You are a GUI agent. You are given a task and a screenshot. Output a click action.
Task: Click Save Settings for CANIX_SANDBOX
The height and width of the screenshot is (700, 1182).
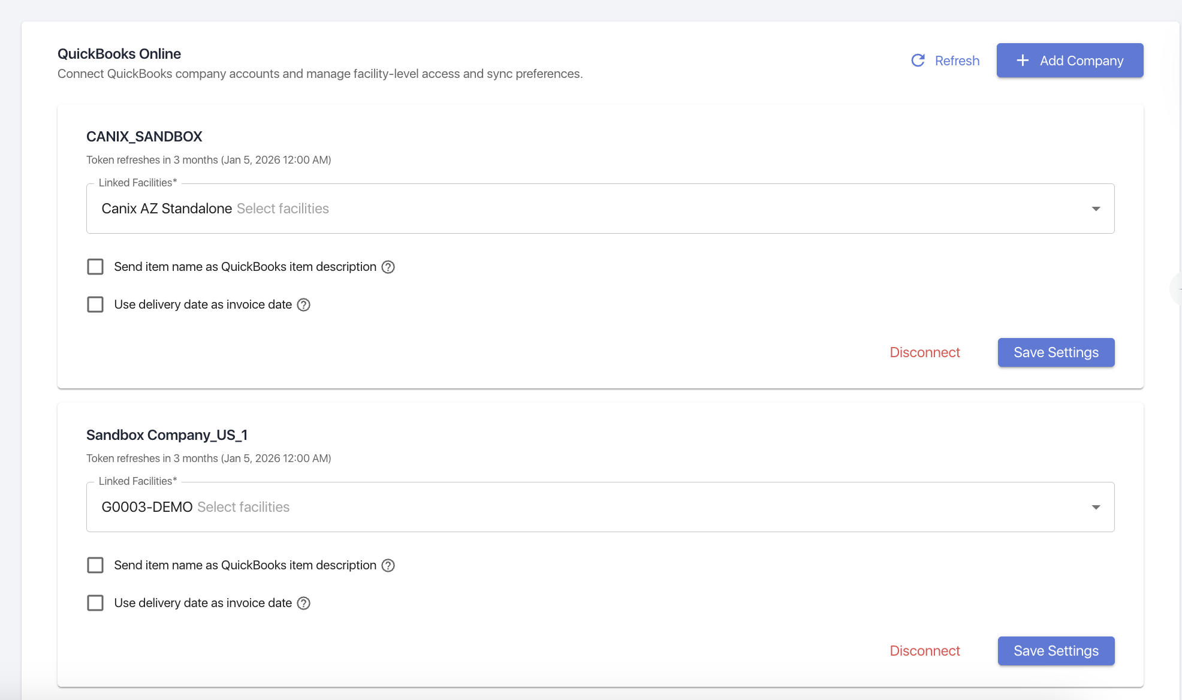[x=1056, y=352]
